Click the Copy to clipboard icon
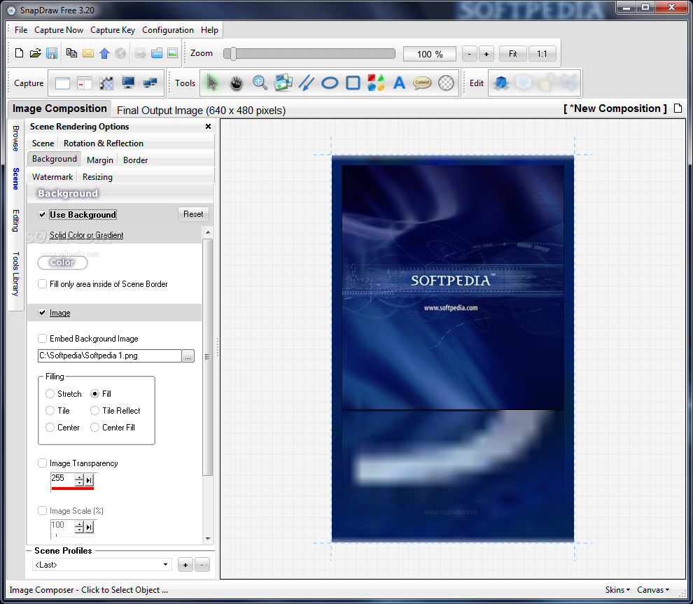 71,53
